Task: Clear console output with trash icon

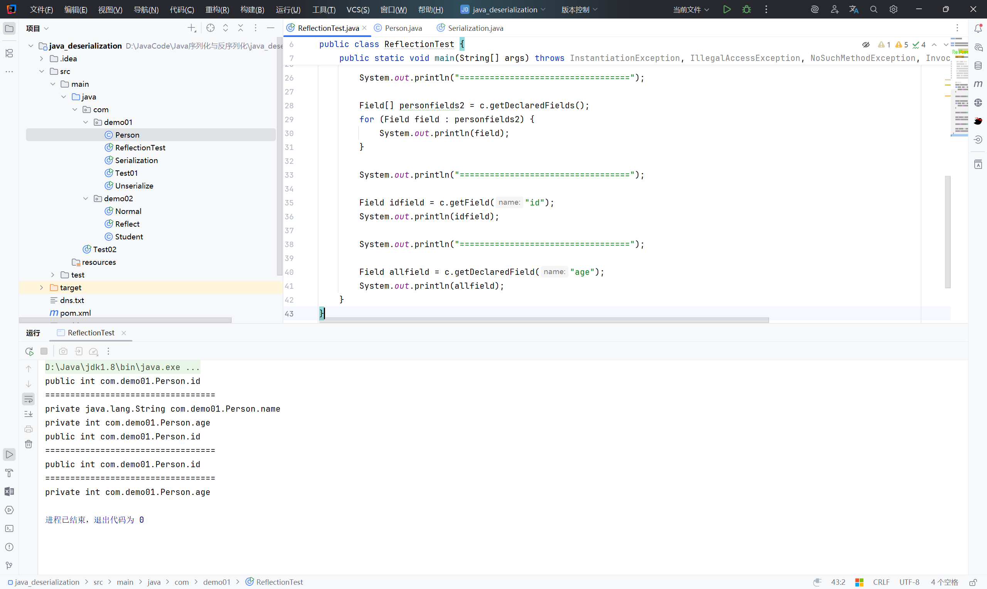Action: tap(29, 444)
